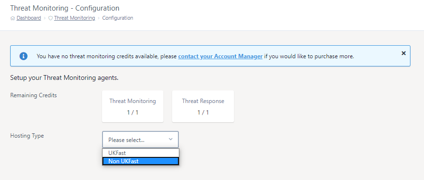424x180 pixels.
Task: Open the Dashboard breadcrumb link
Action: [x=29, y=18]
